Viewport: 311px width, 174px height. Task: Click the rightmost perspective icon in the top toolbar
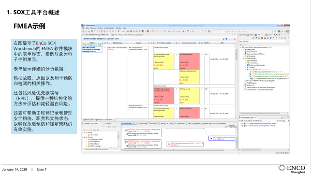pos(288,31)
